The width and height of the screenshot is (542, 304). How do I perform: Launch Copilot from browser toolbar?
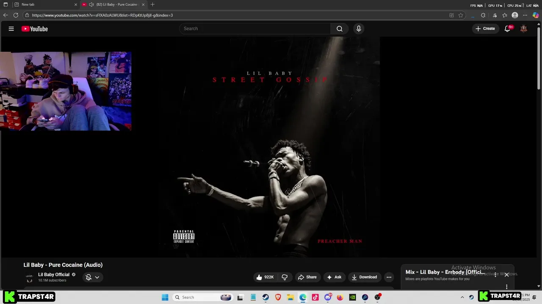[x=536, y=15]
